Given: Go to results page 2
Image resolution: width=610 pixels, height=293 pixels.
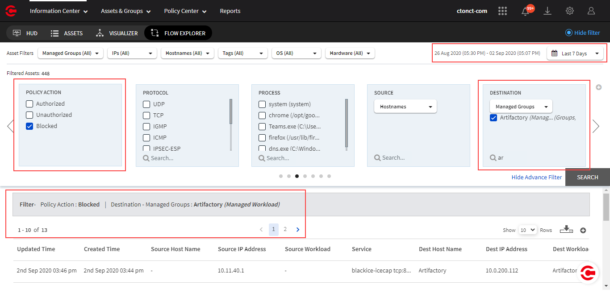Looking at the screenshot, I should (x=285, y=229).
